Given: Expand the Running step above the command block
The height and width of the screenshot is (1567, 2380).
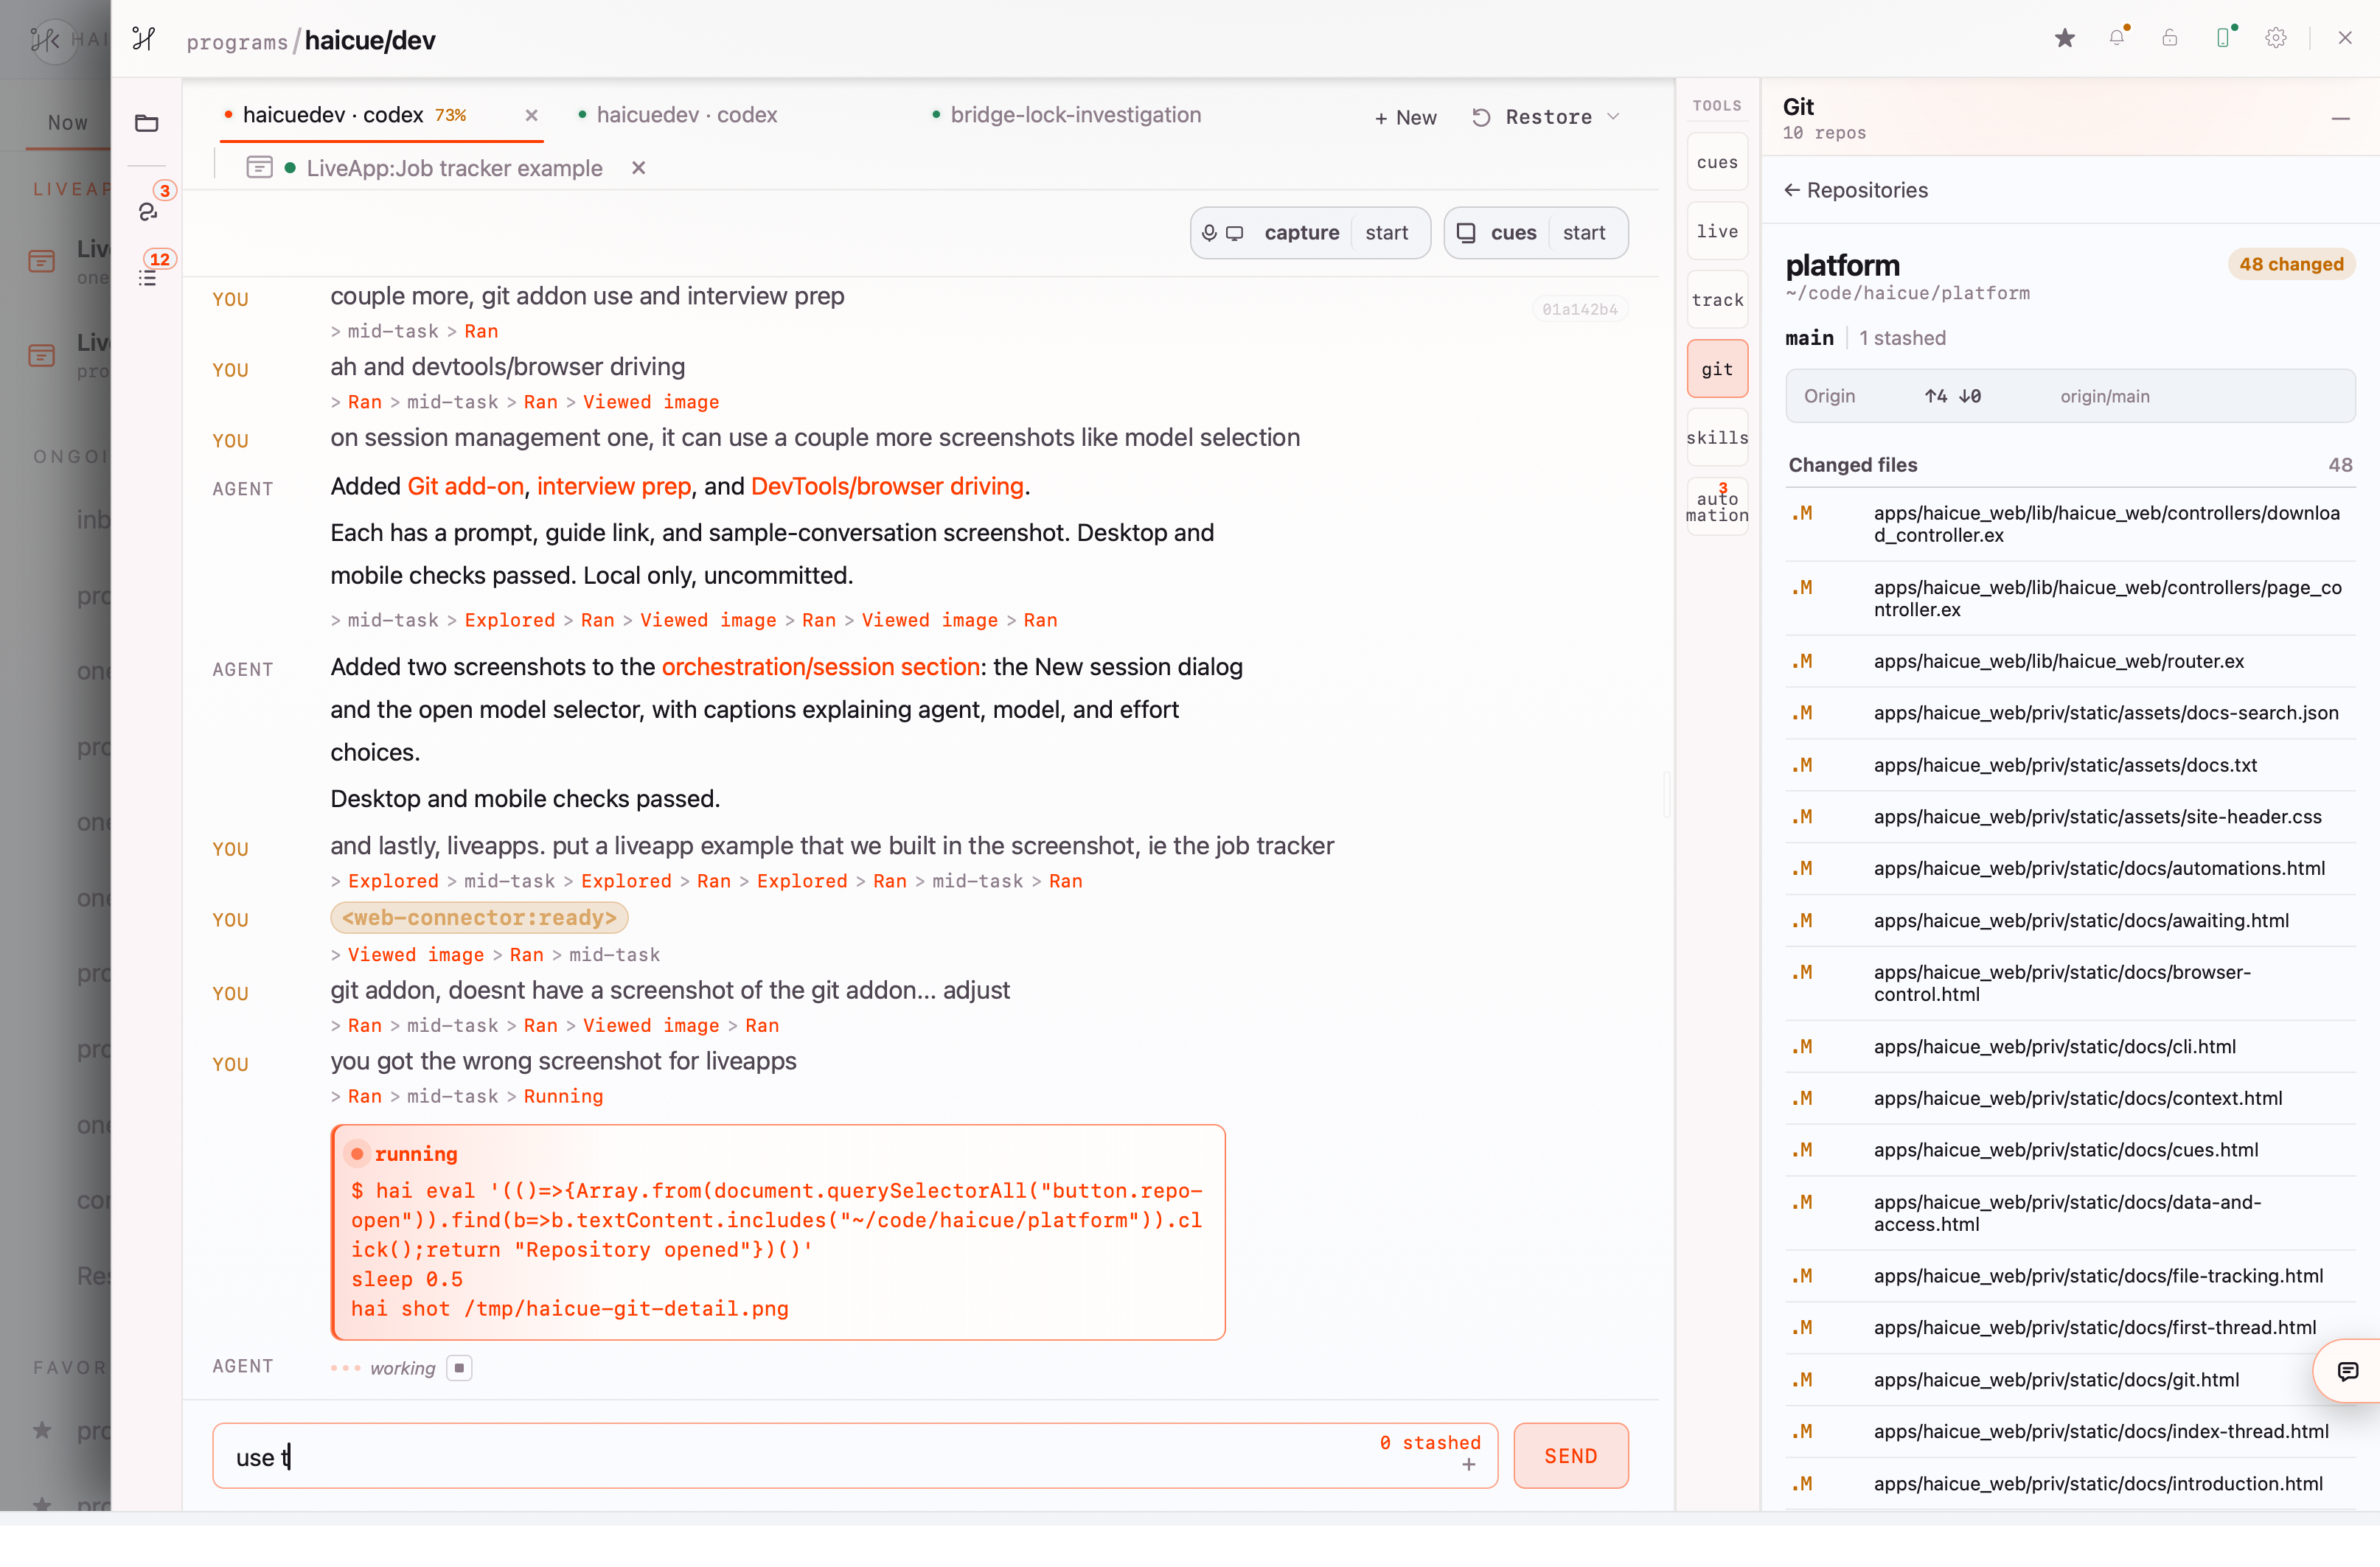Looking at the screenshot, I should pos(563,1096).
